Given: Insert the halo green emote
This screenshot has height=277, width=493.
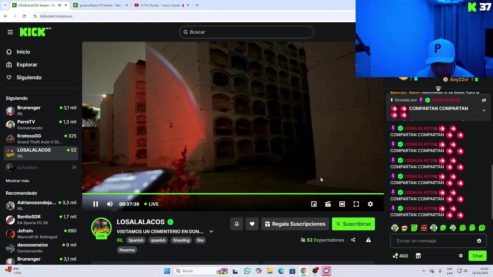Looking at the screenshot, I should point(414,228).
